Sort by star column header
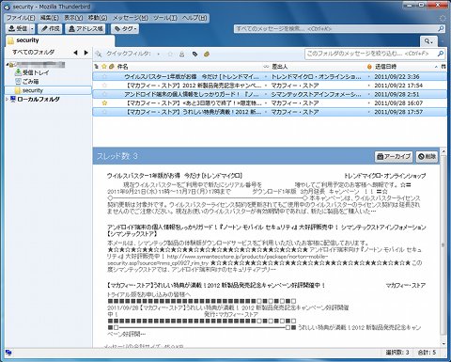 [104, 67]
